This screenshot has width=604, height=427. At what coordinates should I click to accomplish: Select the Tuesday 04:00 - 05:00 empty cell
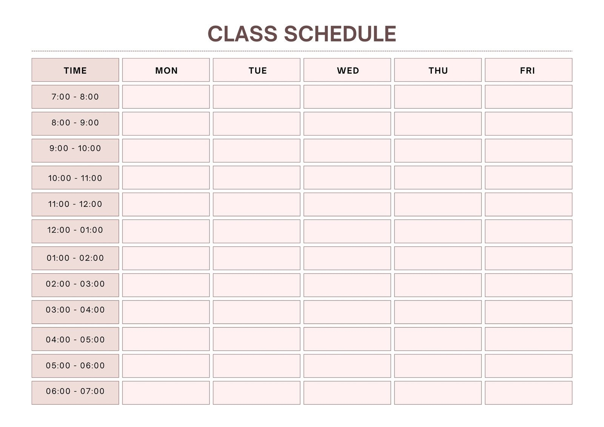point(257,339)
